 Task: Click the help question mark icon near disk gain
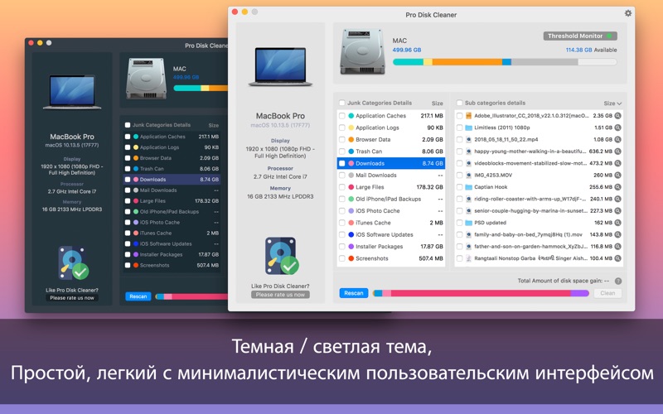(618, 281)
